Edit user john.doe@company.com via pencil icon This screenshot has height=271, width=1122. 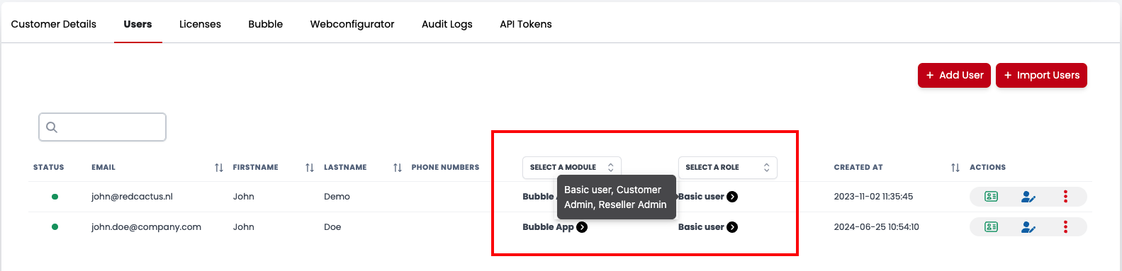tap(1028, 227)
